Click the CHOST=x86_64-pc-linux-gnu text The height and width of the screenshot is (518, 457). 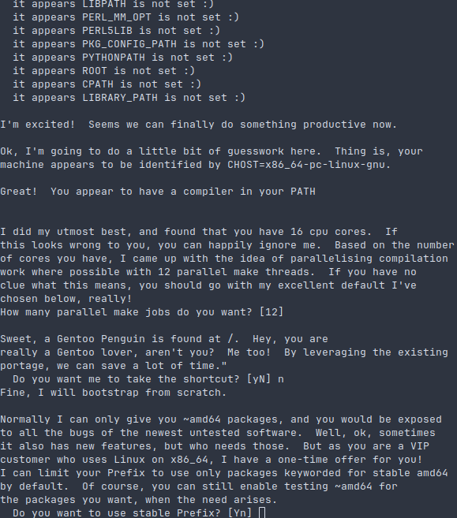coord(306,165)
